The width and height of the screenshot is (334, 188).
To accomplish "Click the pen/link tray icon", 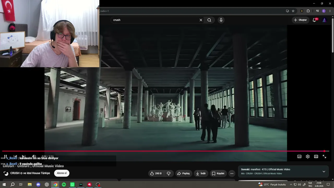I will pyautogui.click(x=304, y=185).
